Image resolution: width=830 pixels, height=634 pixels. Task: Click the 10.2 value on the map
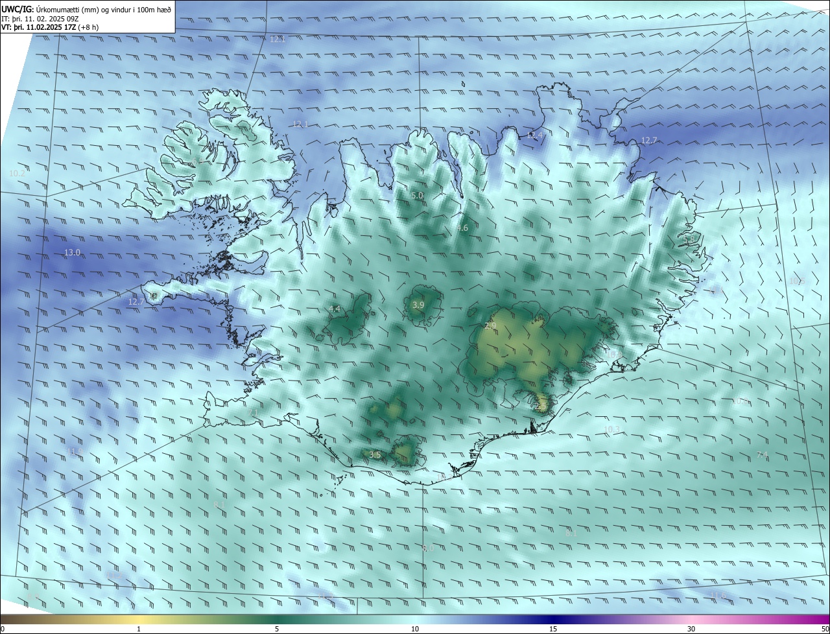click(x=18, y=174)
